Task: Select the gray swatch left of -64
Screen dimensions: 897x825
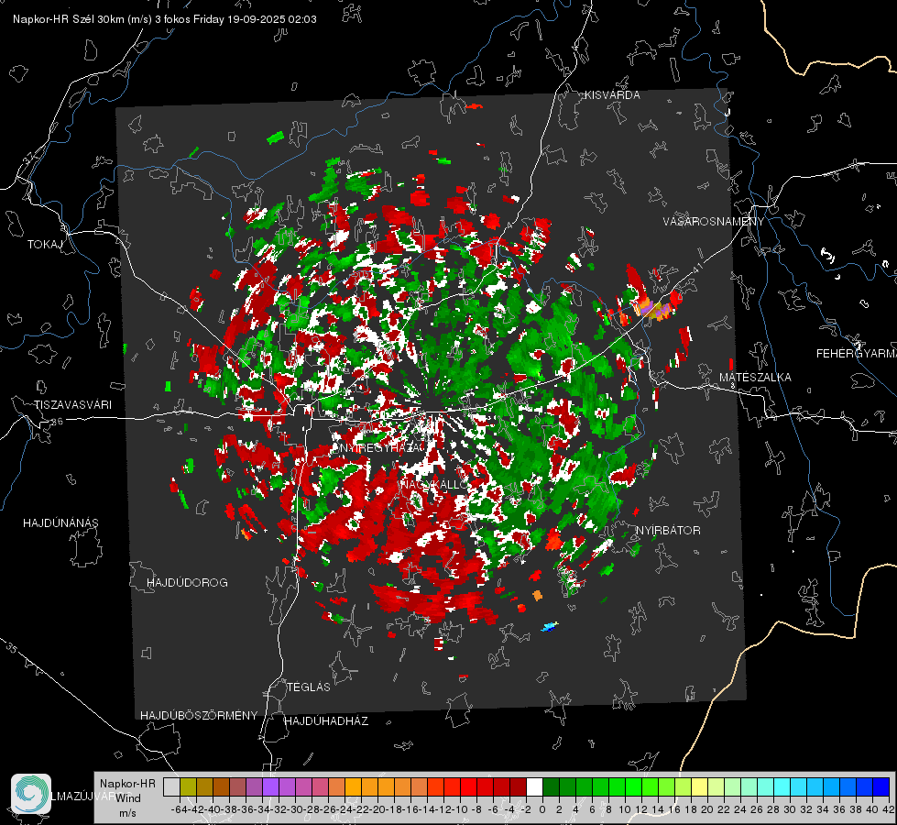Action: pos(171,786)
